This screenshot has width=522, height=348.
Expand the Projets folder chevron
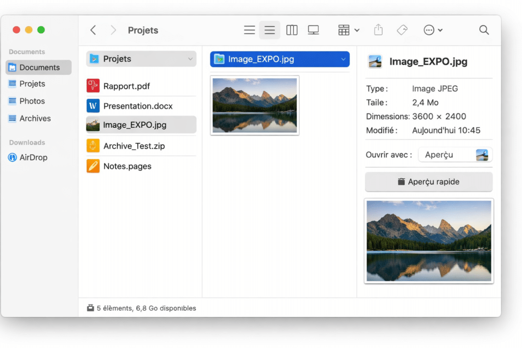tap(191, 59)
